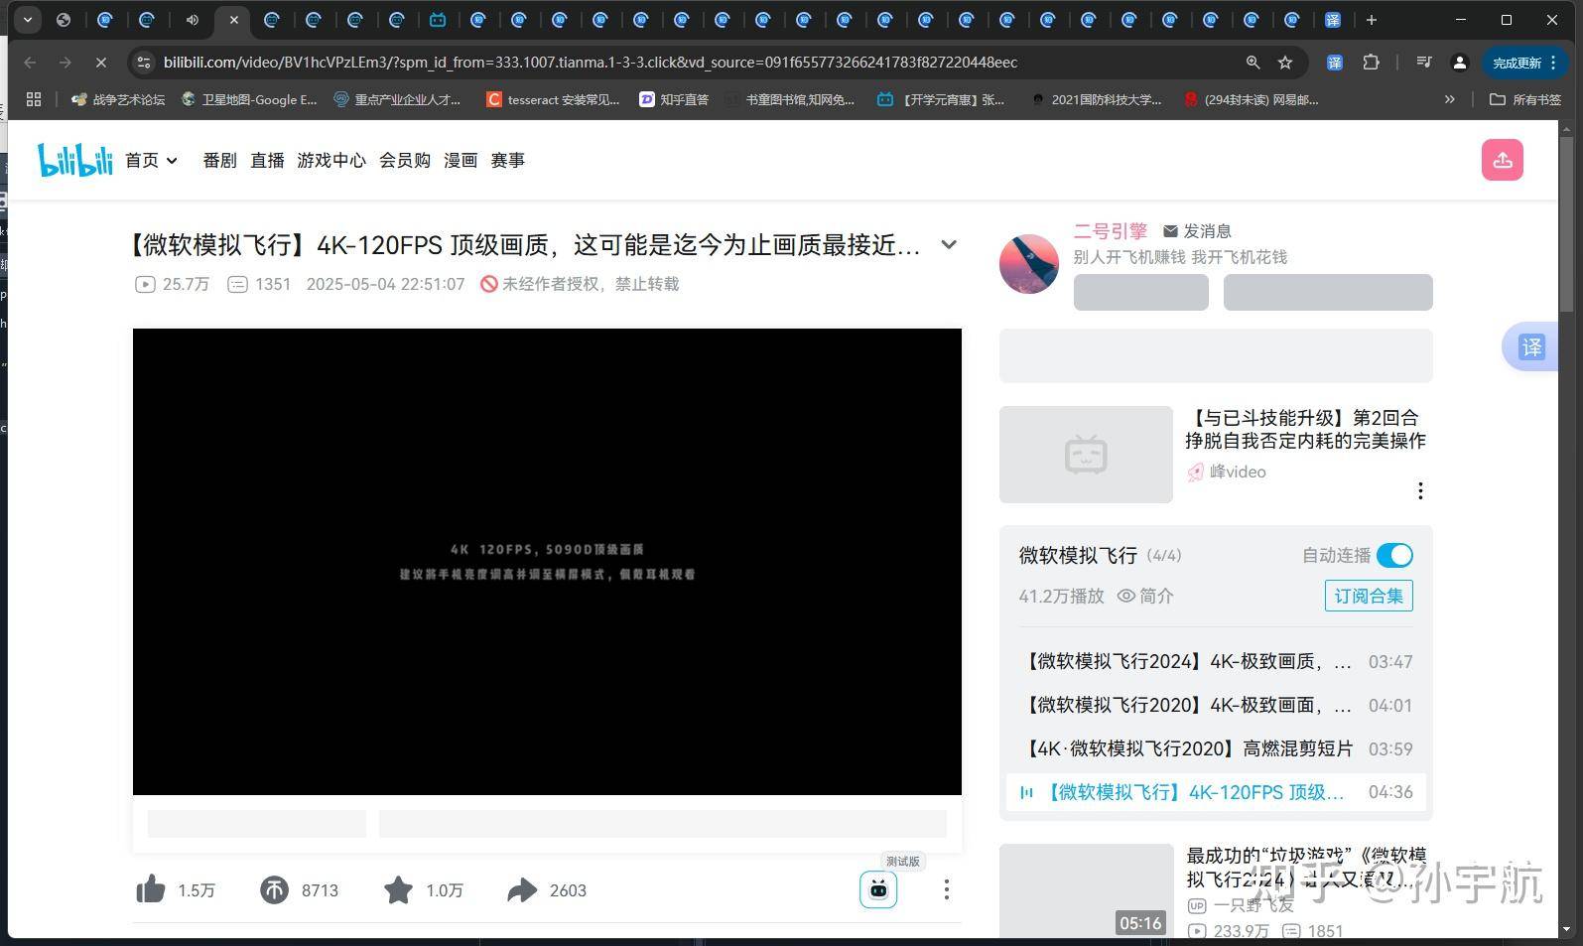Select current episode 4K-120FPS 顶级

point(1216,792)
